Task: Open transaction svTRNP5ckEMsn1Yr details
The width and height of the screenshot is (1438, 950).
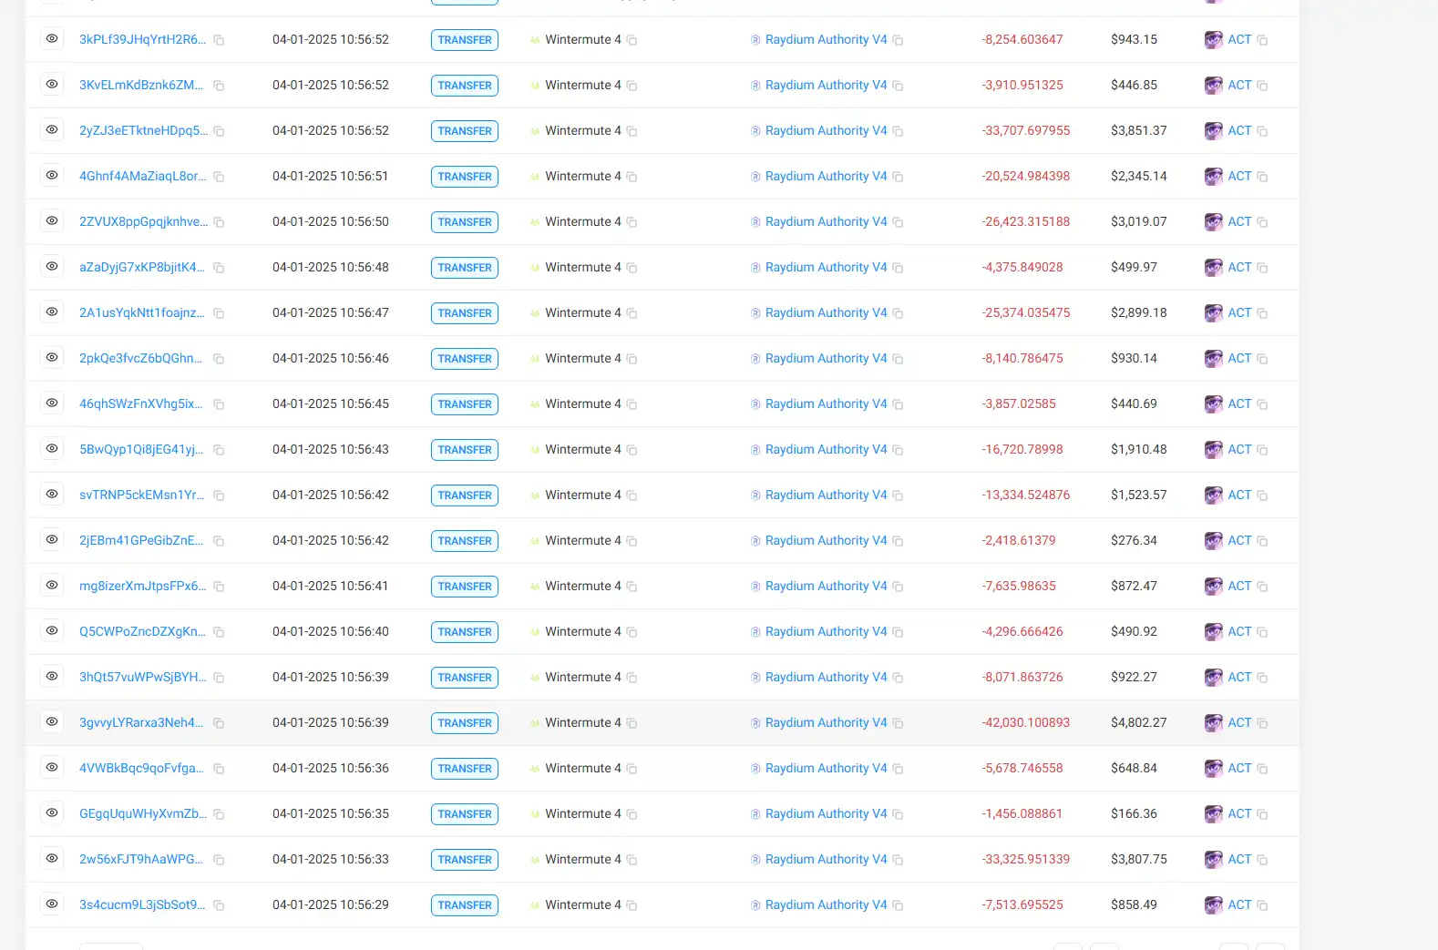Action: 141,495
